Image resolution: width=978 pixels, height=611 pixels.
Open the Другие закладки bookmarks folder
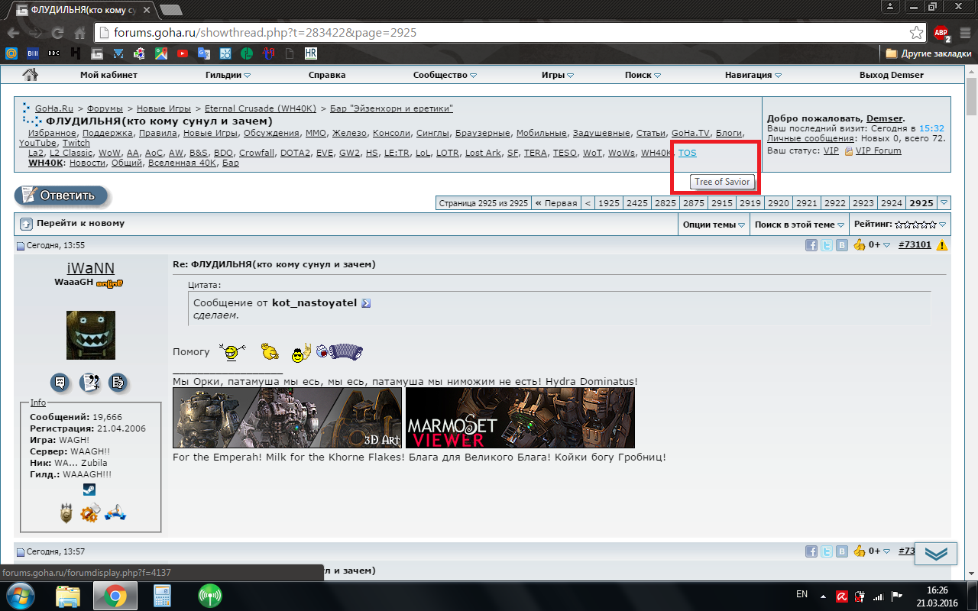tap(928, 54)
